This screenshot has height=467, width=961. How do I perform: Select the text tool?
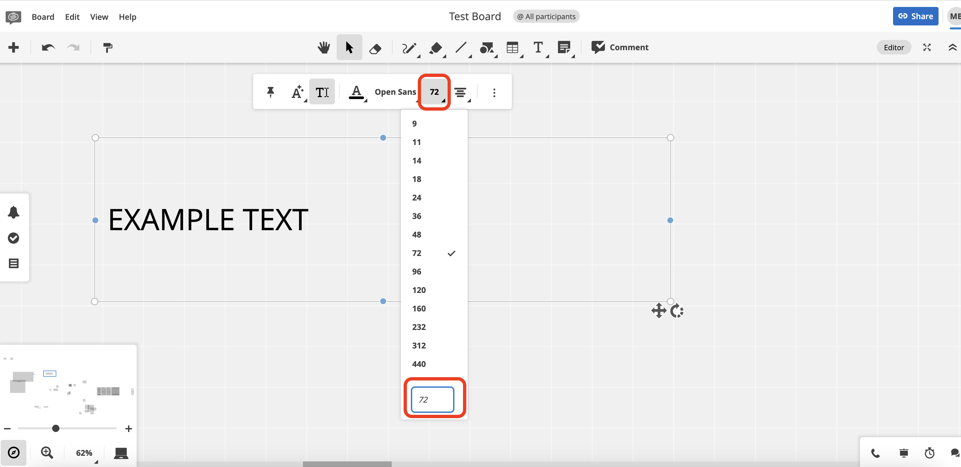[539, 48]
